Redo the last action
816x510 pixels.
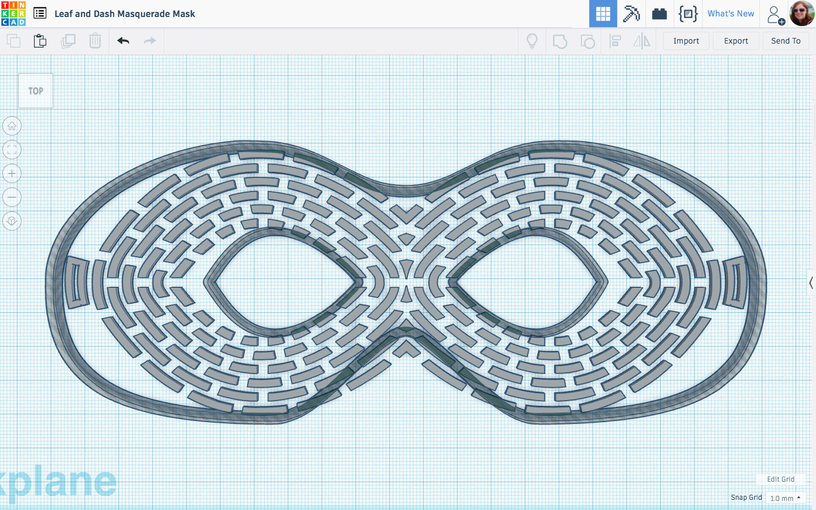click(x=149, y=40)
